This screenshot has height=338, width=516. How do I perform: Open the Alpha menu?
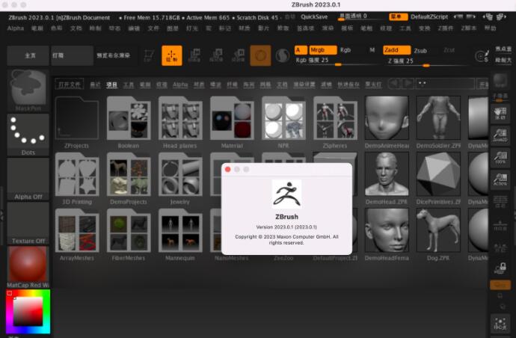tap(16, 28)
